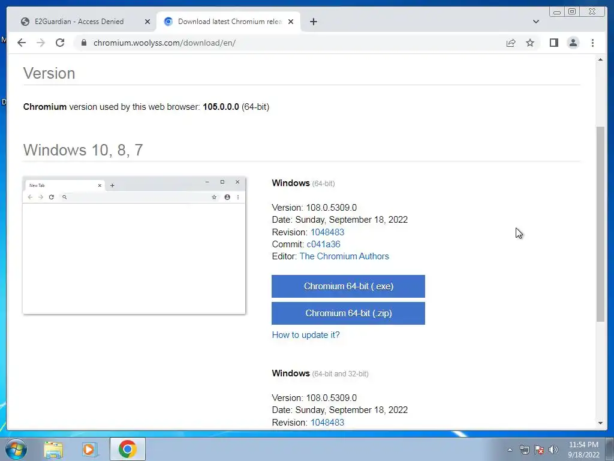Go back to the previous page
Viewport: 614px width, 461px height.
point(22,43)
